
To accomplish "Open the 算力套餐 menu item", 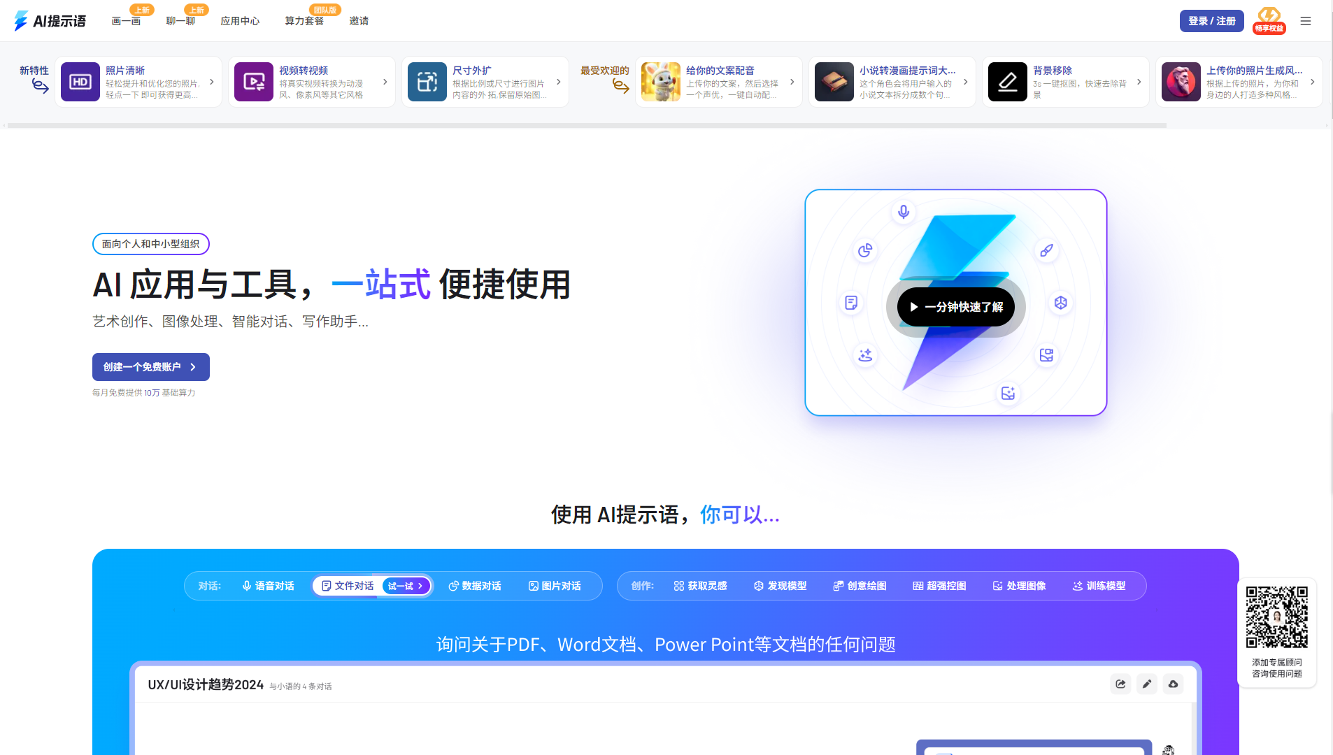I will point(304,21).
